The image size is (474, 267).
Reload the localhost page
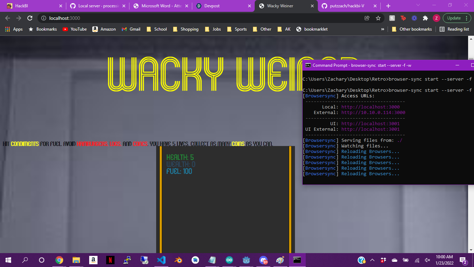point(30,18)
